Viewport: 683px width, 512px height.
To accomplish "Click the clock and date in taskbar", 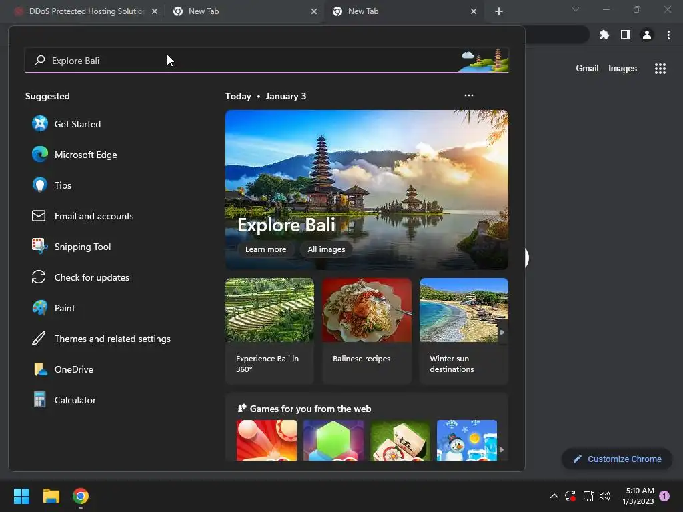I will point(638,496).
